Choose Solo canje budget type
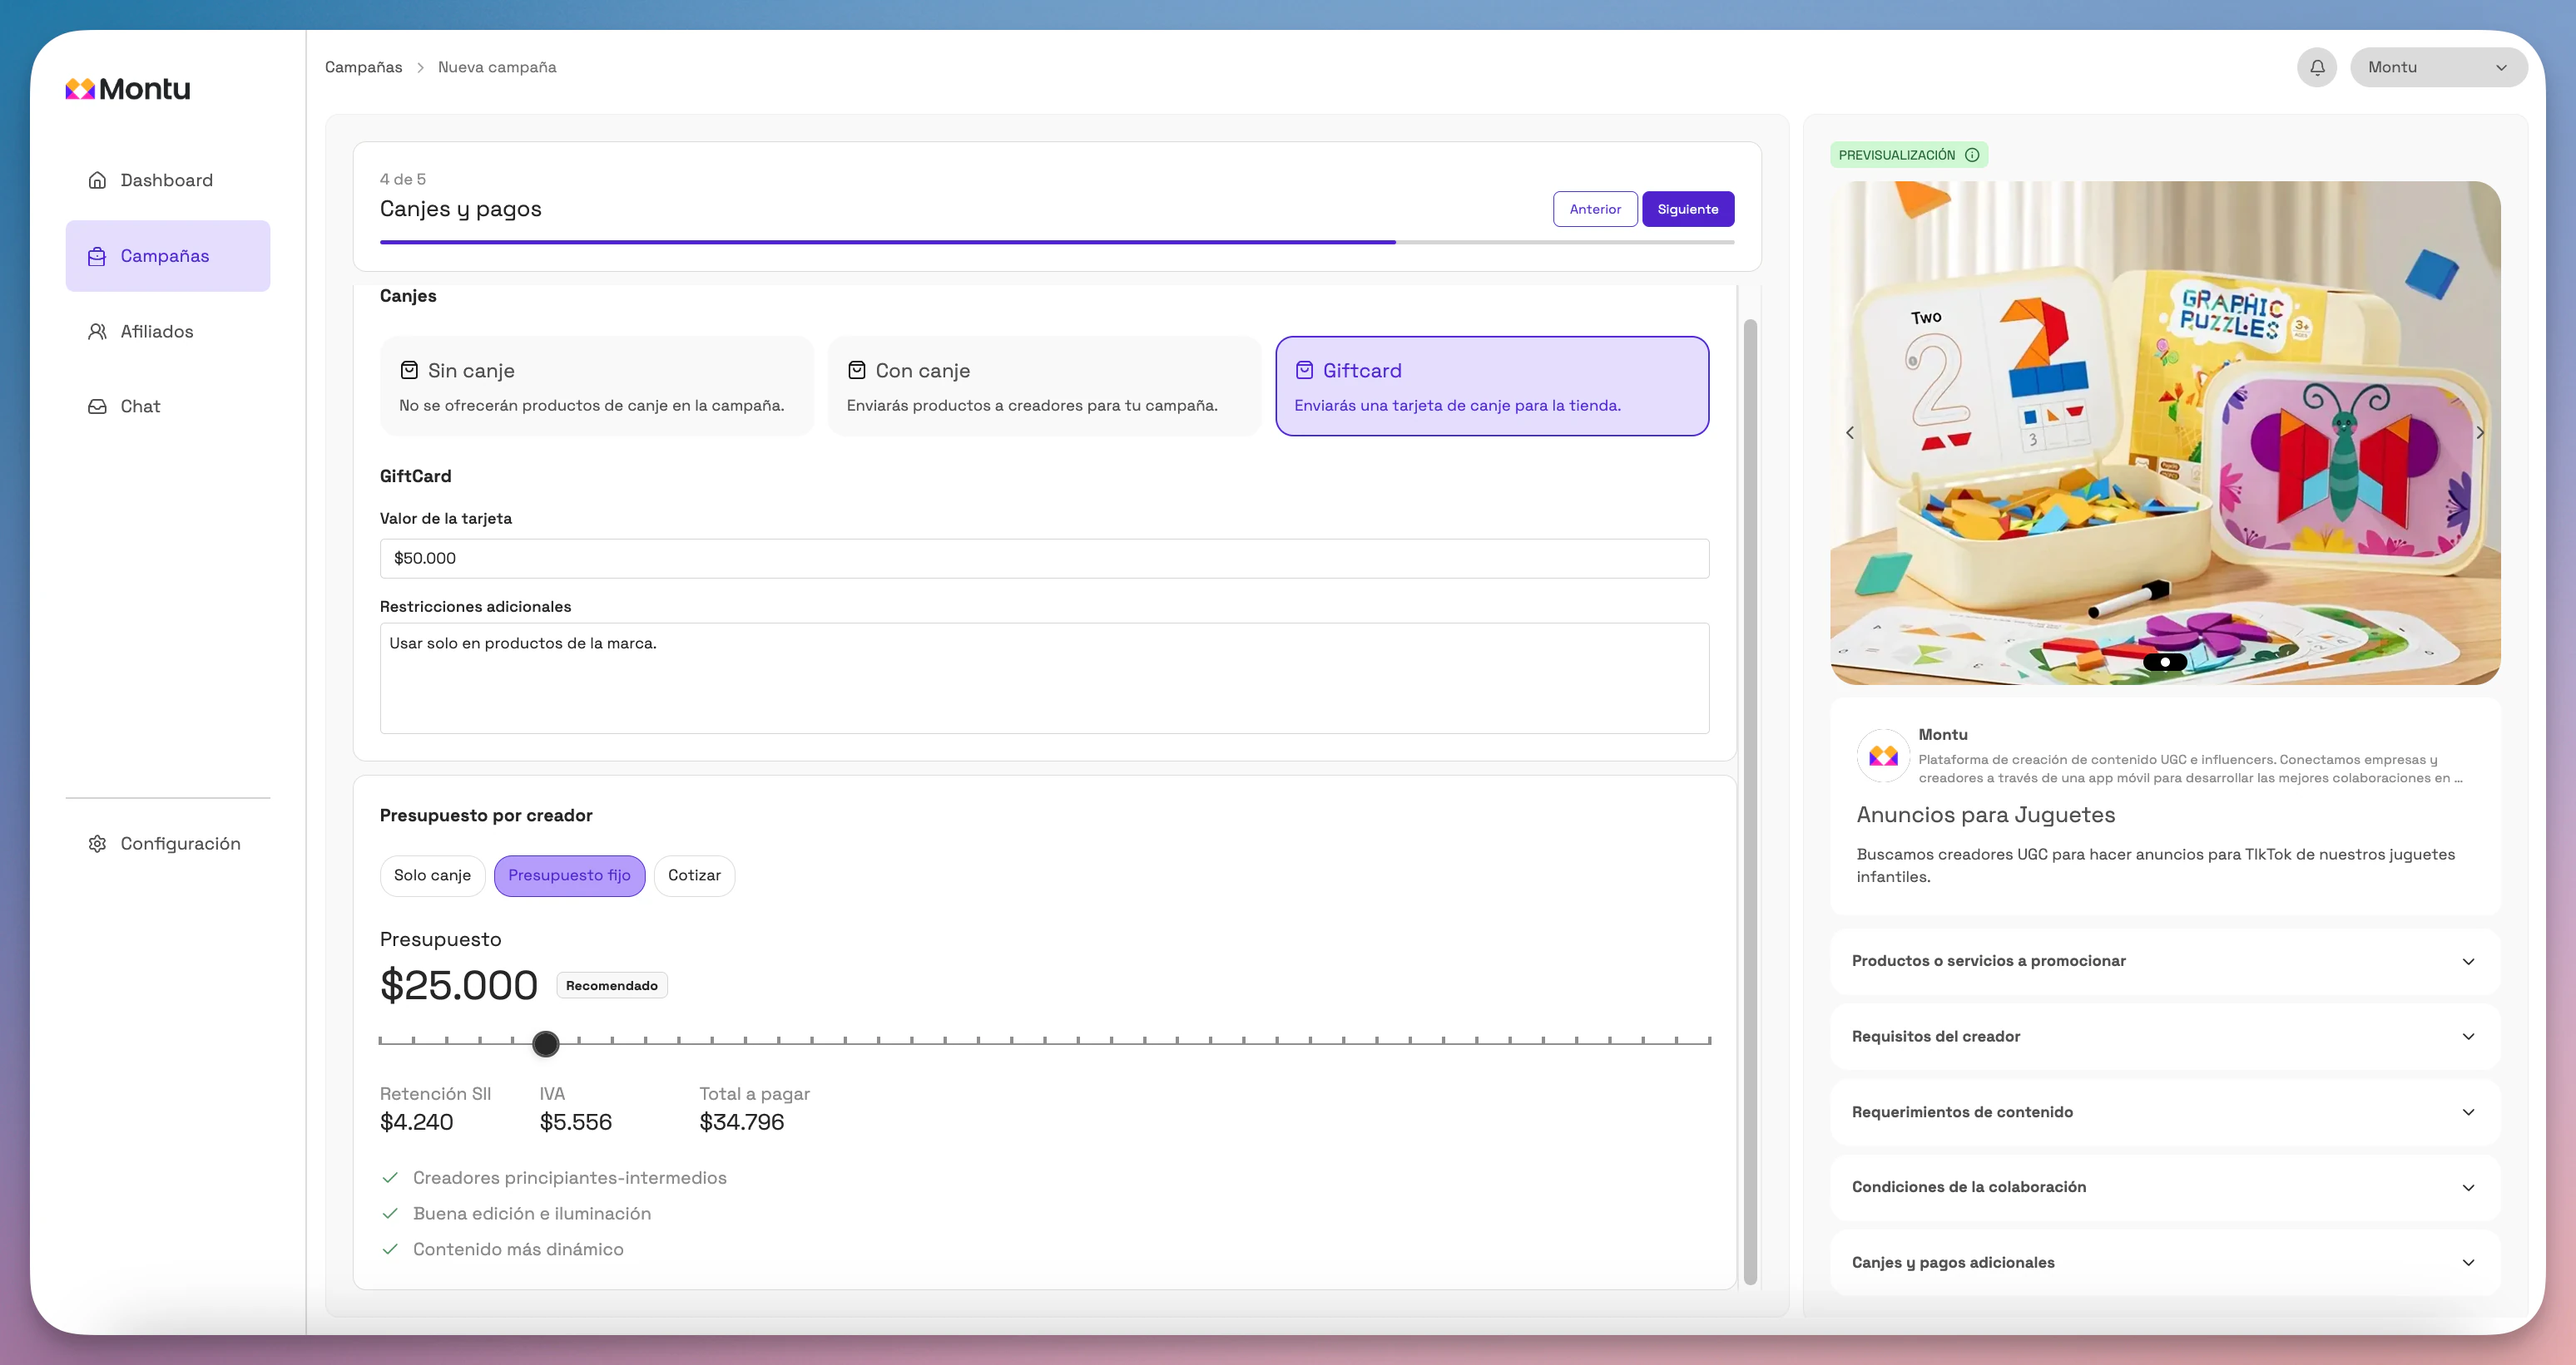This screenshot has width=2576, height=1365. tap(432, 875)
